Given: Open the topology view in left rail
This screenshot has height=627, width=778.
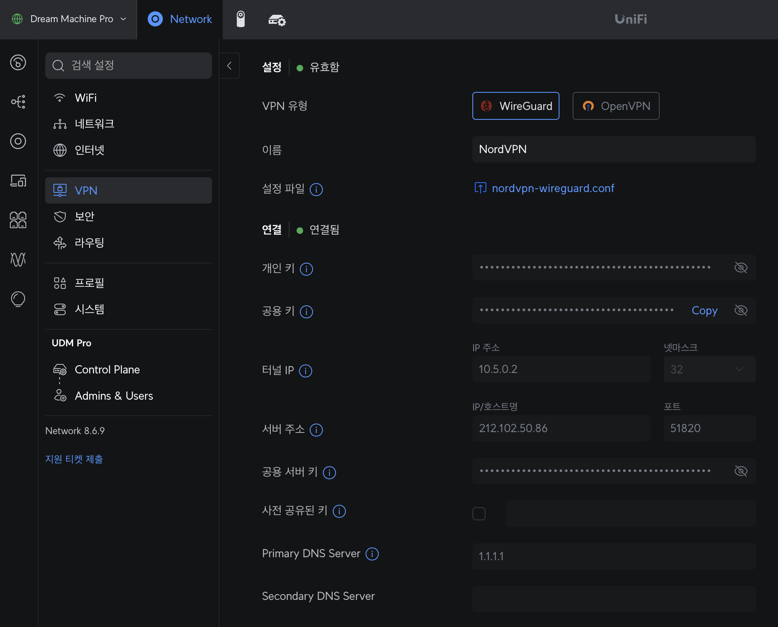Looking at the screenshot, I should click(18, 102).
